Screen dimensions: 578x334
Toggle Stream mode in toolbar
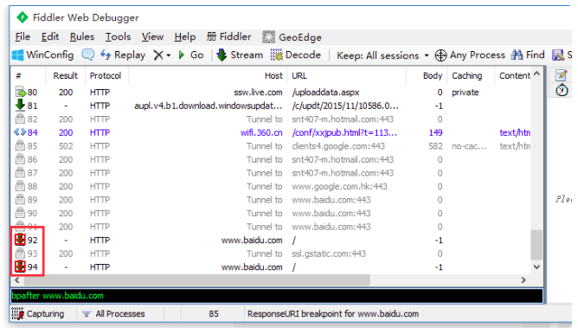coord(240,55)
